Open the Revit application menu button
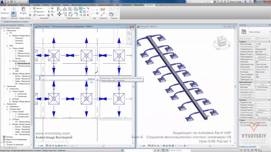The image size is (271, 152). pyautogui.click(x=3, y=3)
